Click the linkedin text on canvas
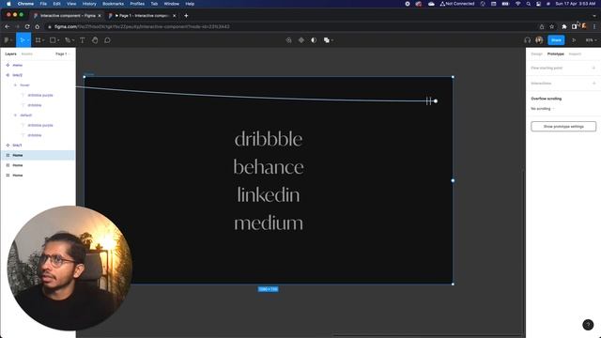The width and height of the screenshot is (601, 338). coord(269,195)
